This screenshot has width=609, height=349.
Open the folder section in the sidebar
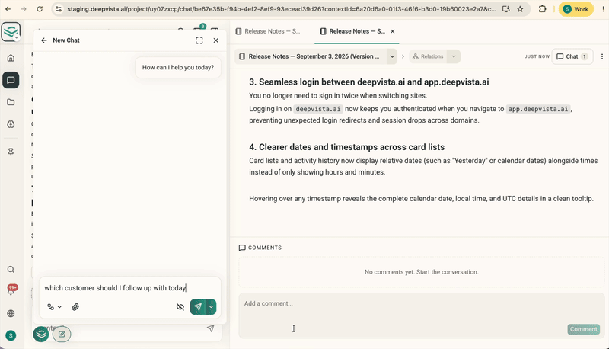click(x=11, y=102)
